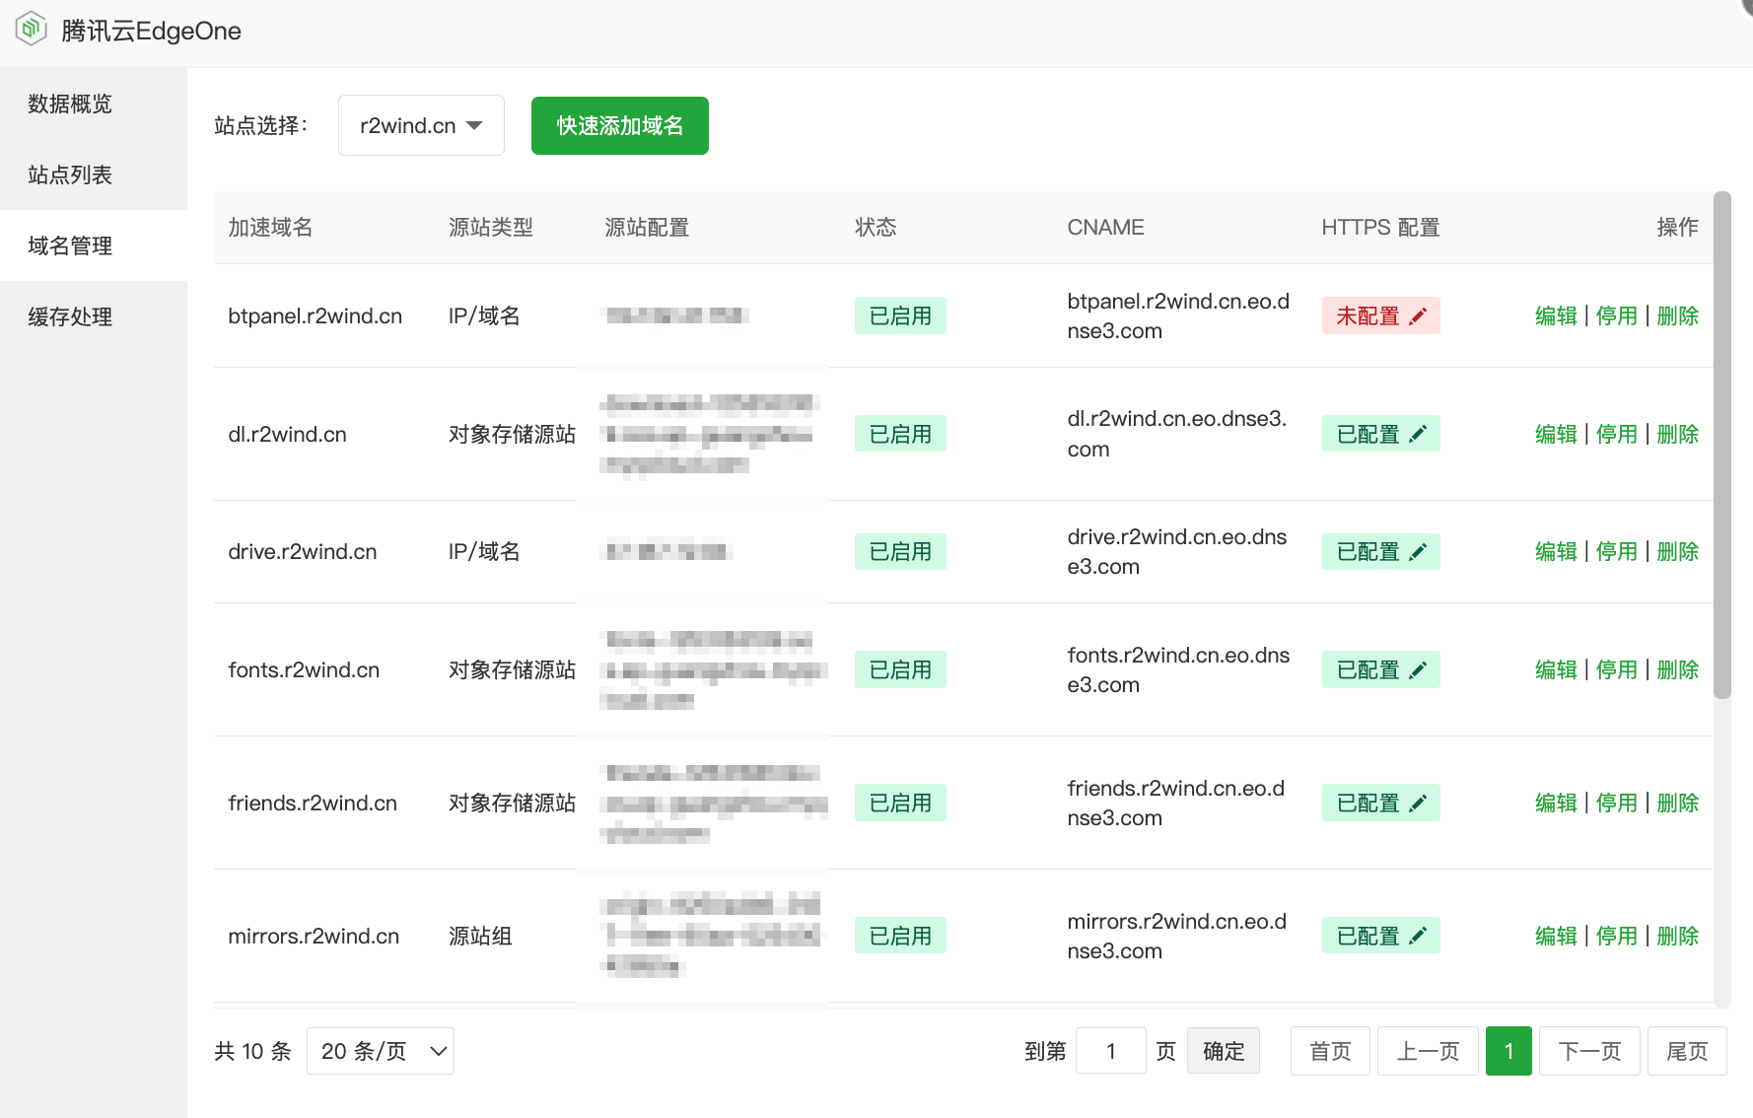Screen dimensions: 1753x1118
Task: Edit HTTPS config pencil for friends.r2wind.cn
Action: (1420, 803)
